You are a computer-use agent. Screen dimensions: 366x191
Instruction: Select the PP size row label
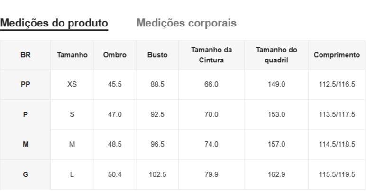click(26, 84)
